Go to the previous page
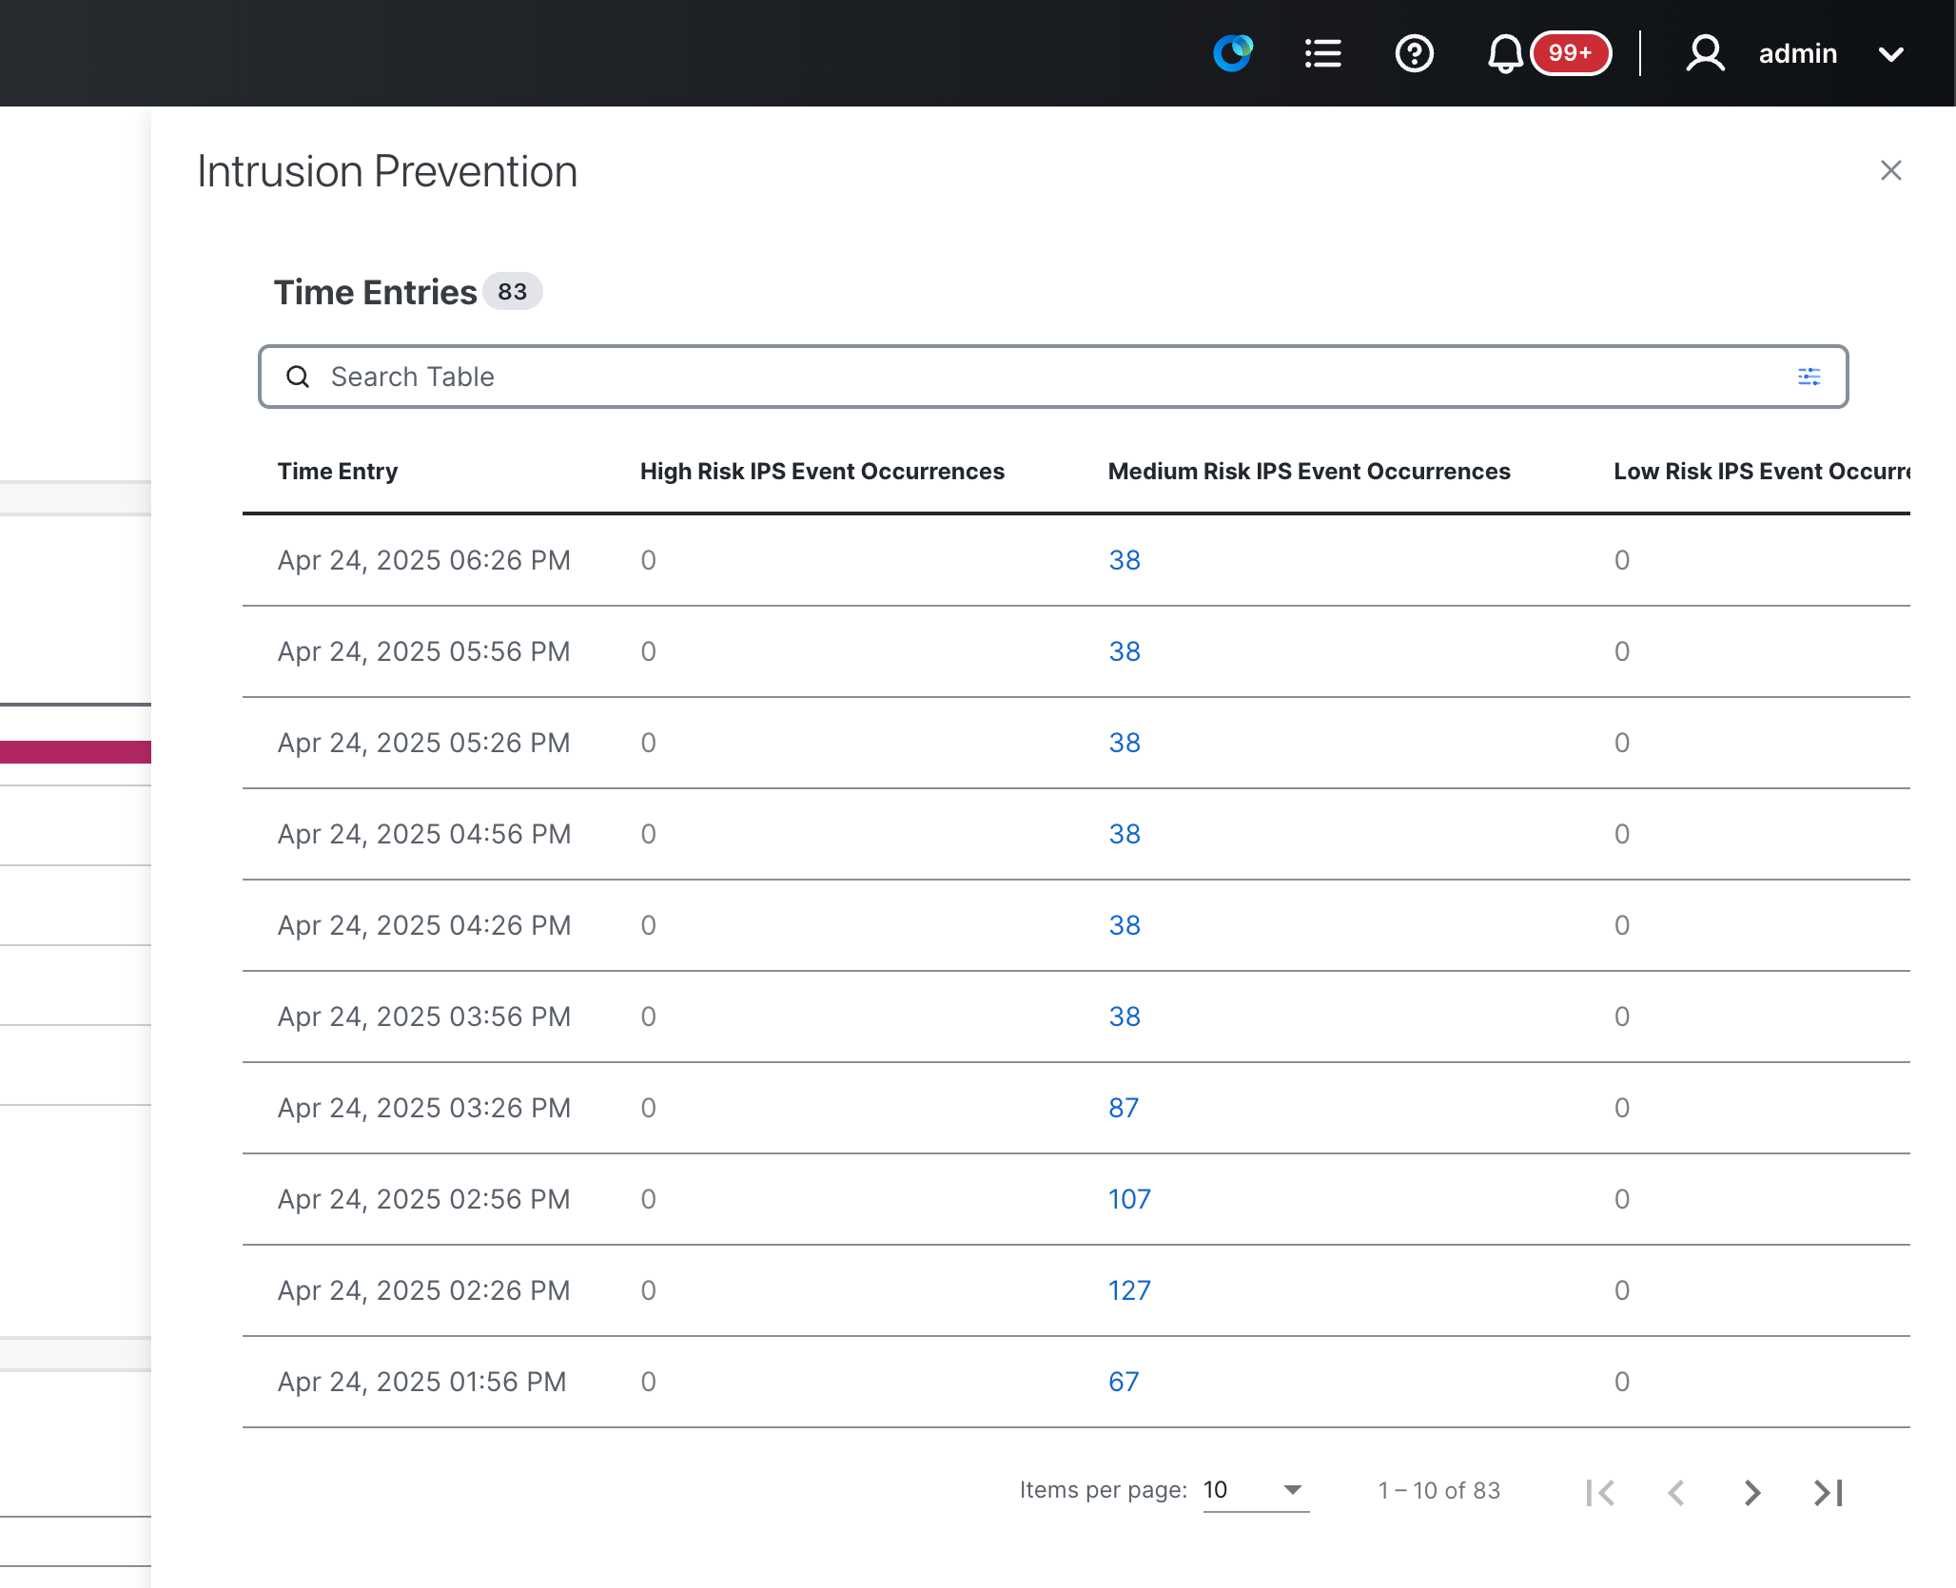Screen dimensions: 1956x1588 1676,1492
